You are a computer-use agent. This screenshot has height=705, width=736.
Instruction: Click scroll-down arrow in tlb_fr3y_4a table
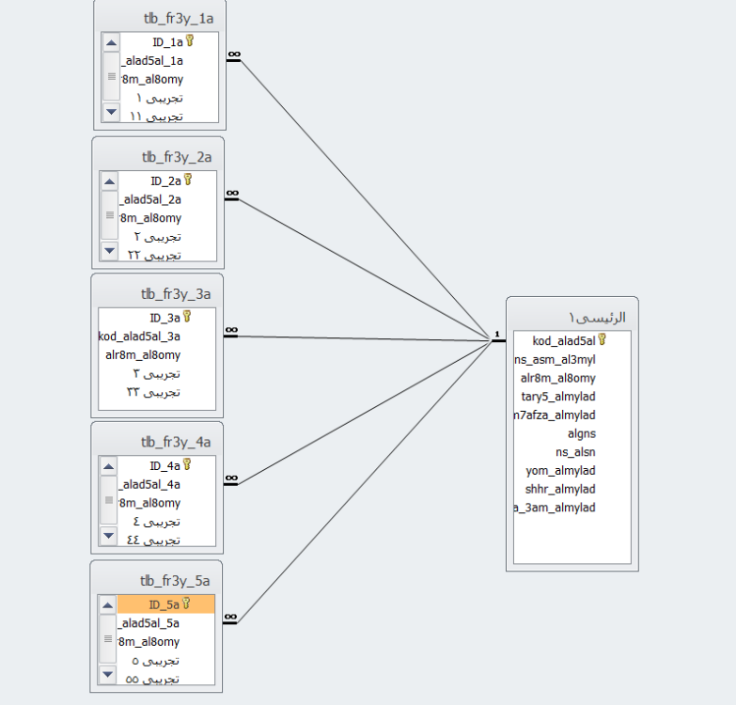pyautogui.click(x=108, y=535)
